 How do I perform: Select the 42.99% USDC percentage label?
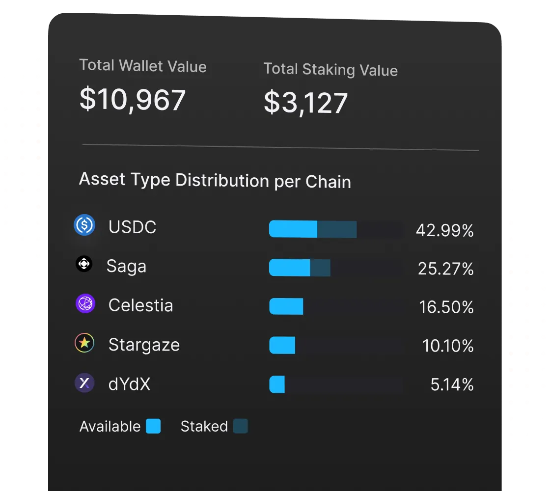(445, 230)
